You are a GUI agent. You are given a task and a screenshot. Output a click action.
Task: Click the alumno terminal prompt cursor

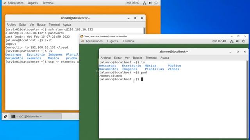[142, 79]
